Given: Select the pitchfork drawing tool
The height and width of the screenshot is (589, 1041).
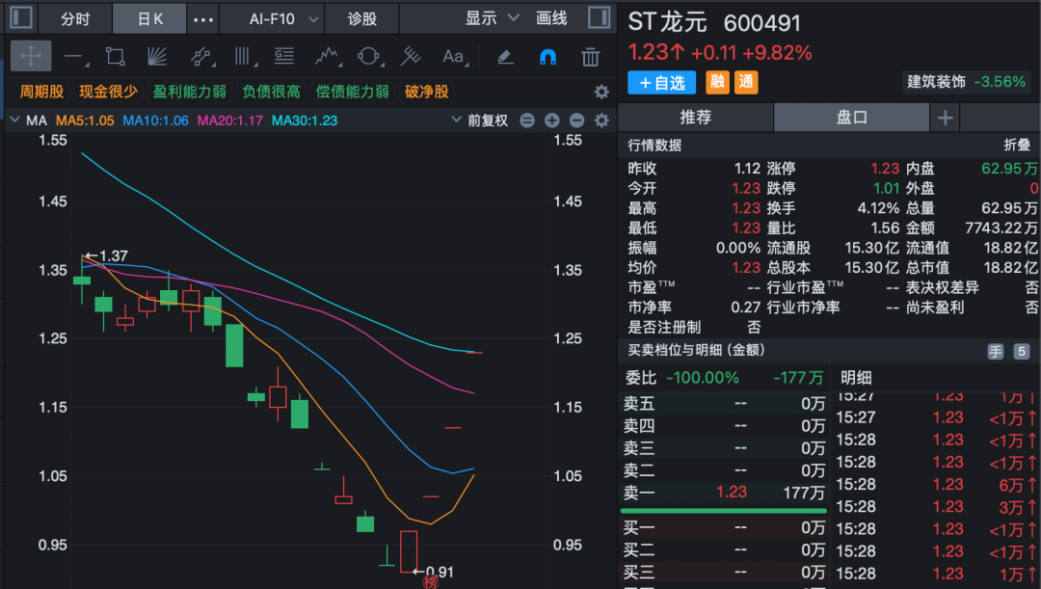Looking at the screenshot, I should [411, 57].
